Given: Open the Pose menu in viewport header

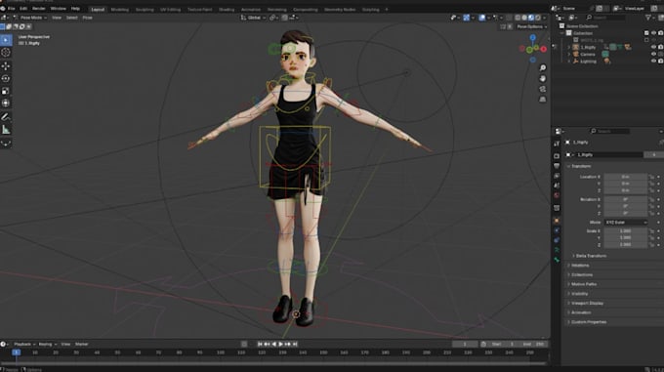Looking at the screenshot, I should [x=87, y=18].
